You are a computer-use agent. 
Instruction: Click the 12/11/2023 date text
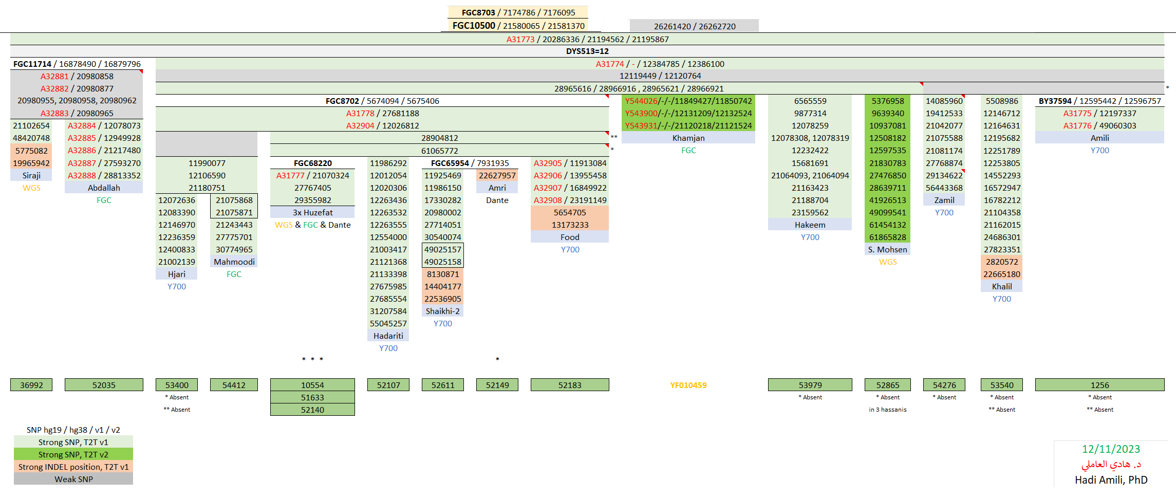point(1111,449)
